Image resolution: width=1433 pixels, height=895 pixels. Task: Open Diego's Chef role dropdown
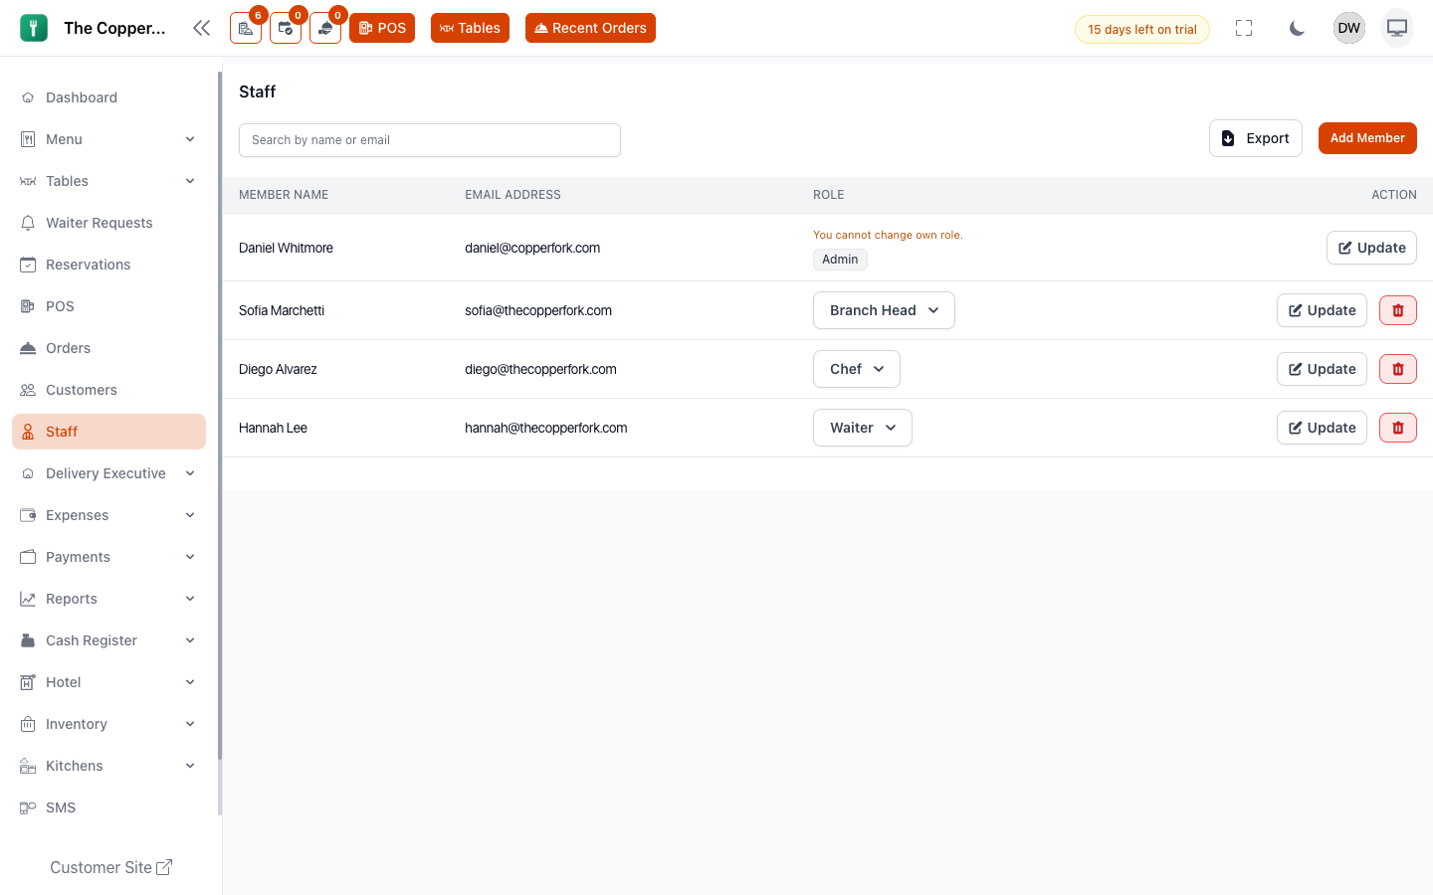pos(857,369)
